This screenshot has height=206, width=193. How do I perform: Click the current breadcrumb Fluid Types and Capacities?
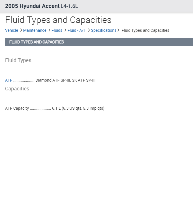point(145,30)
